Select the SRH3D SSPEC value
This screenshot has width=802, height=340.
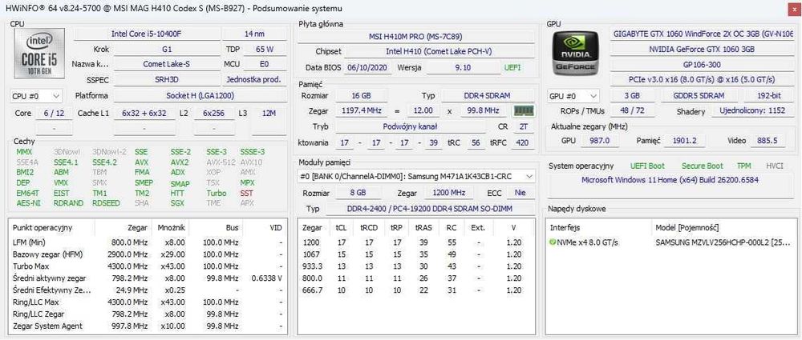167,80
